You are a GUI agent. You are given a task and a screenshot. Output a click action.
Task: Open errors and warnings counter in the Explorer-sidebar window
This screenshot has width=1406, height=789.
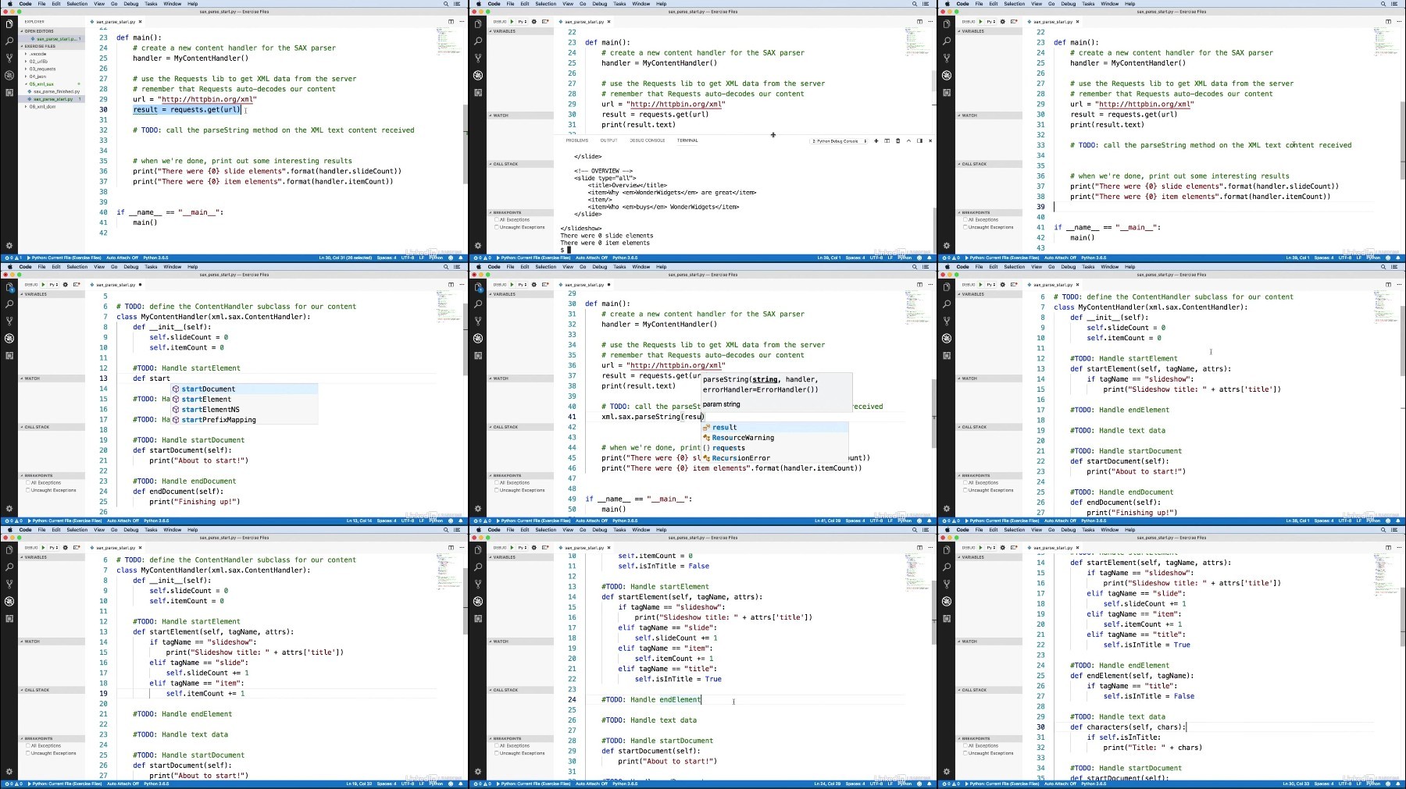[x=13, y=258]
